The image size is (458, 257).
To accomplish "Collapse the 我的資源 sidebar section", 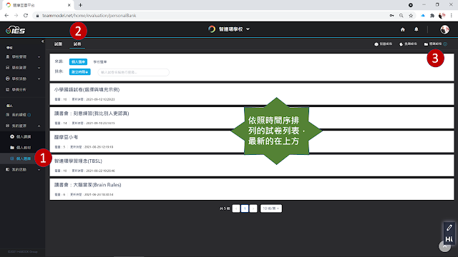I will coord(22,126).
